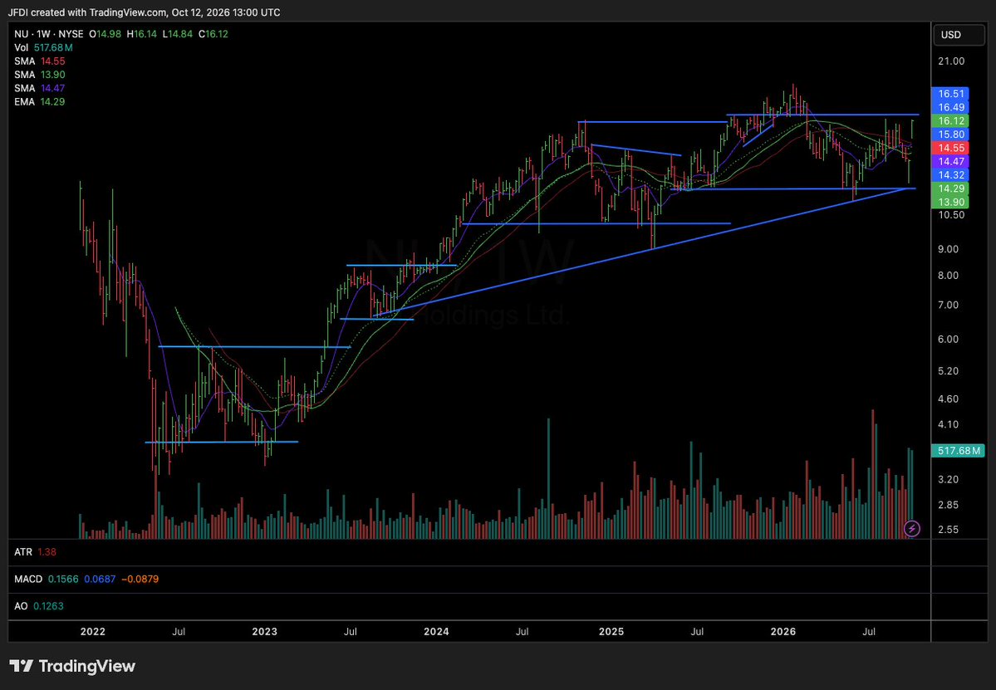Image resolution: width=996 pixels, height=690 pixels.
Task: Click the 4.60 price axis label
Action: 949,399
